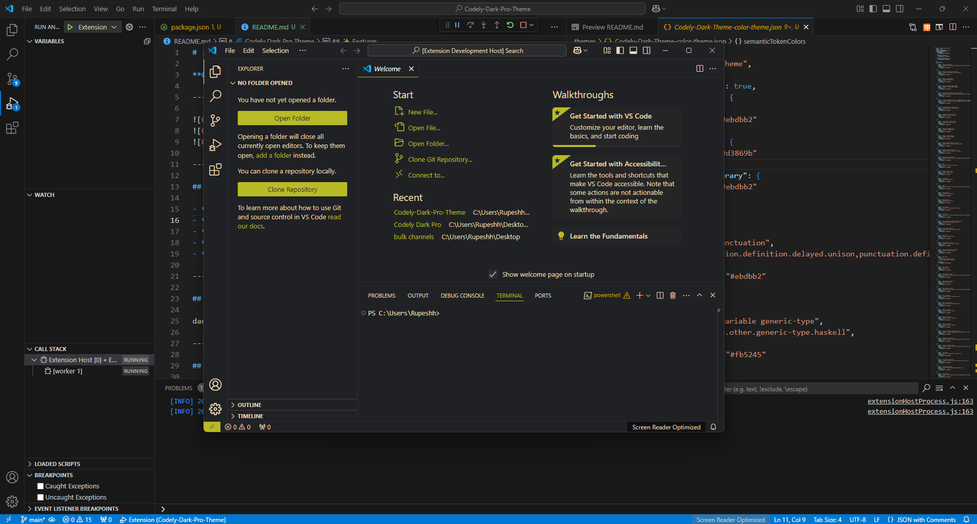977x524 pixels.
Task: Open Manage gear in main window activity bar
Action: point(12,502)
